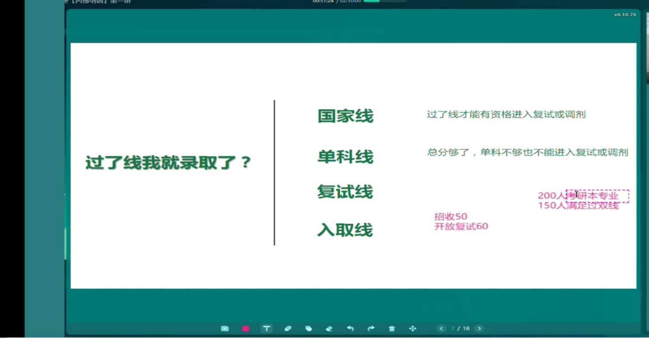Select the pen/highlighter tool
The height and width of the screenshot is (338, 649).
[288, 328]
